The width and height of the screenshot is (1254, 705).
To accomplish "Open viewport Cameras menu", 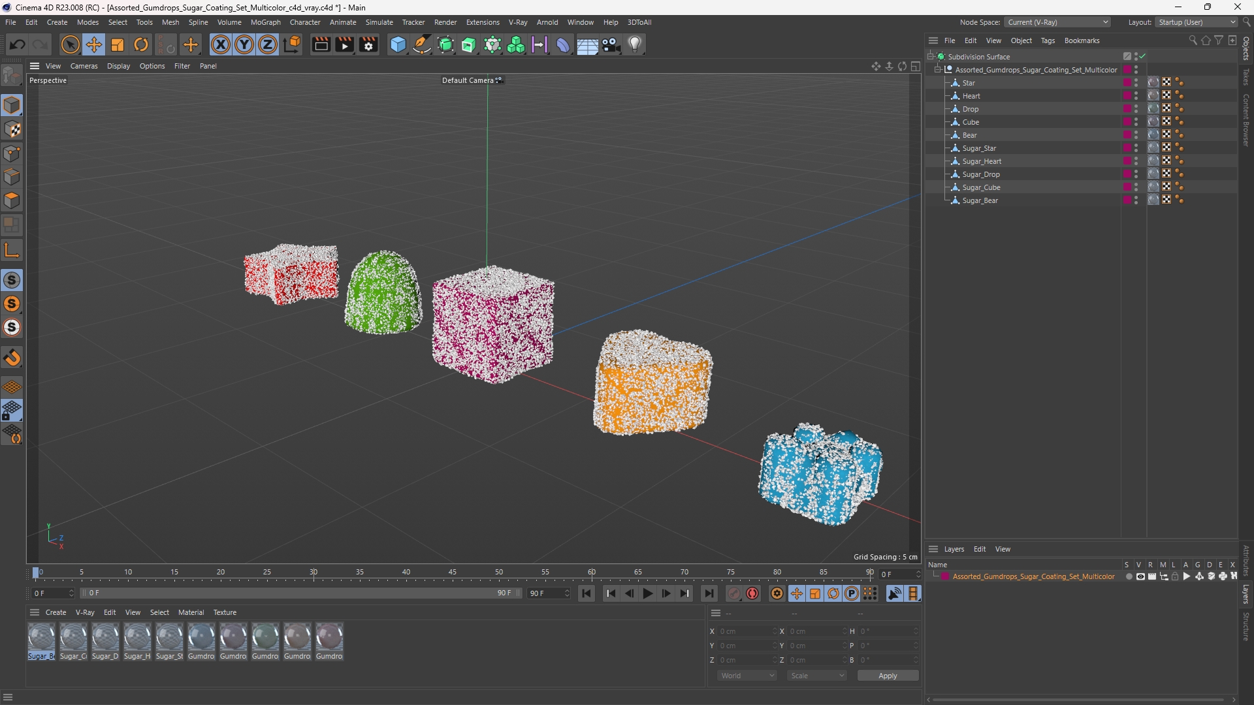I will [x=84, y=66].
